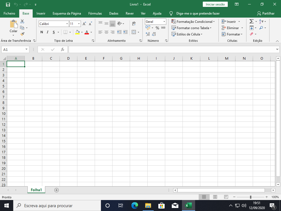
Task: Select the Format Painter brush icon
Action: pyautogui.click(x=22, y=34)
